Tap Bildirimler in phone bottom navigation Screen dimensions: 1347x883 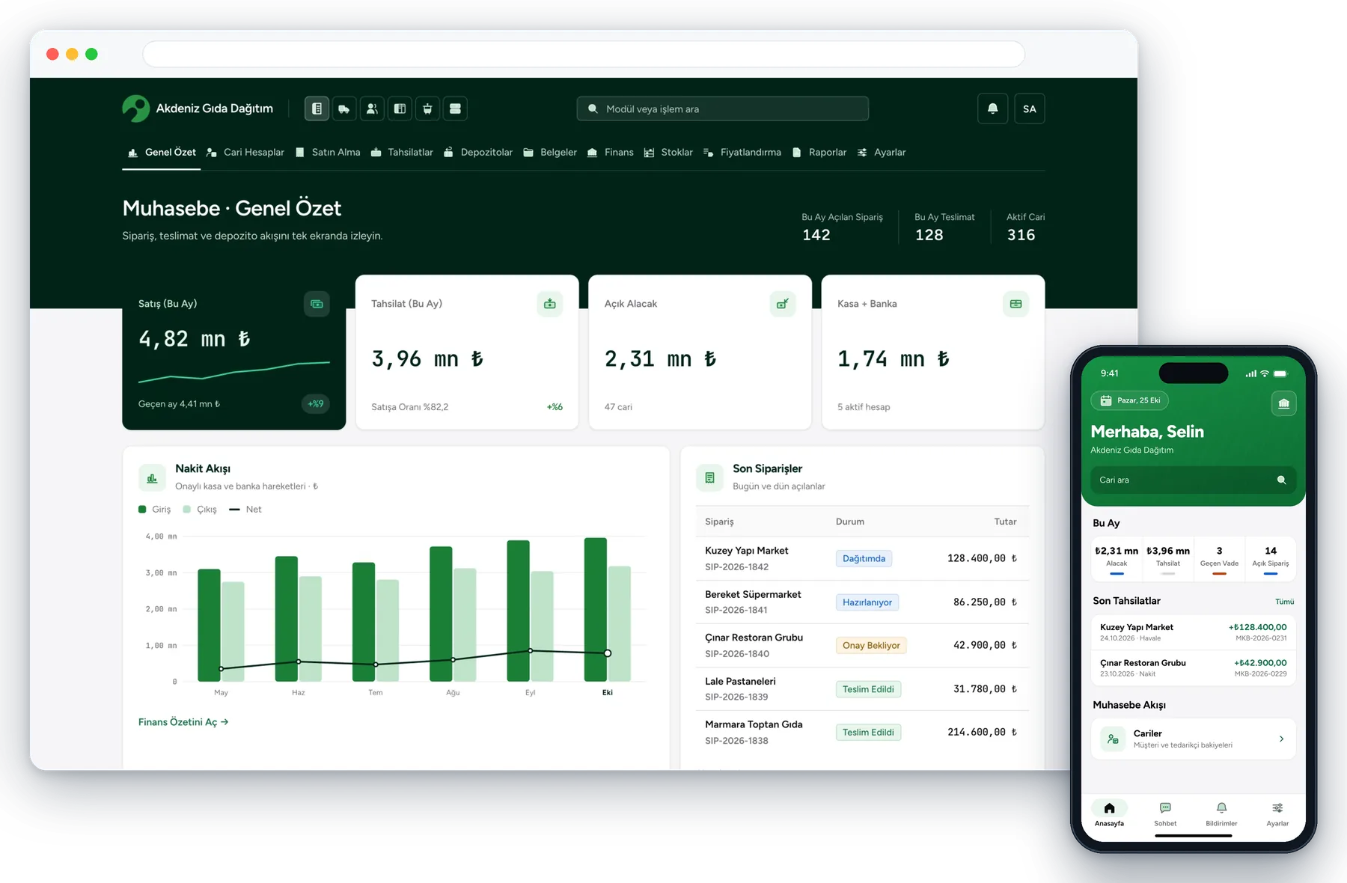[x=1221, y=814]
